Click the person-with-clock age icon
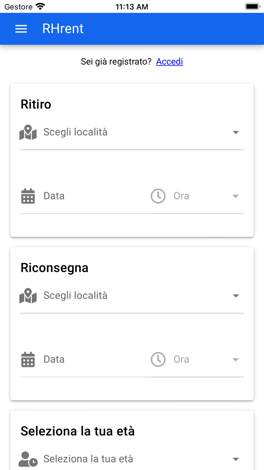264x470 pixels. pos(28,459)
